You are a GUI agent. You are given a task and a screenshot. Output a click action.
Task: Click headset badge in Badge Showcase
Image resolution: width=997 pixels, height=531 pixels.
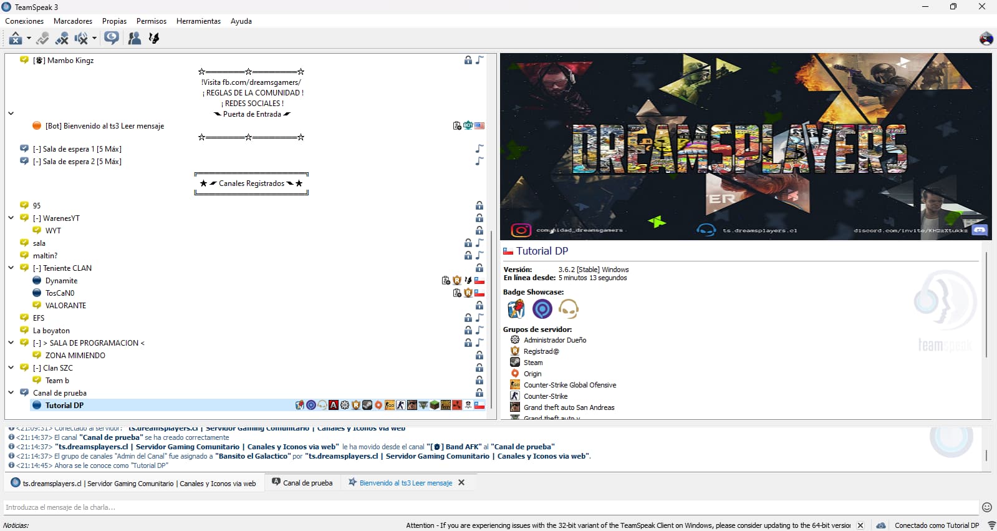coord(568,309)
